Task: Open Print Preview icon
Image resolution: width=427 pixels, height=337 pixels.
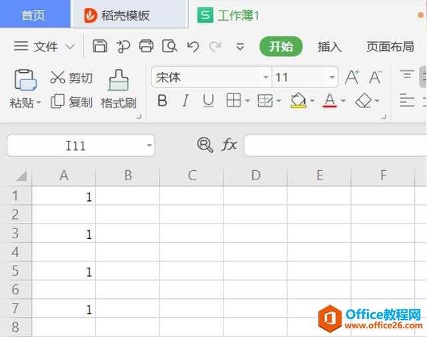Action: (x=169, y=46)
